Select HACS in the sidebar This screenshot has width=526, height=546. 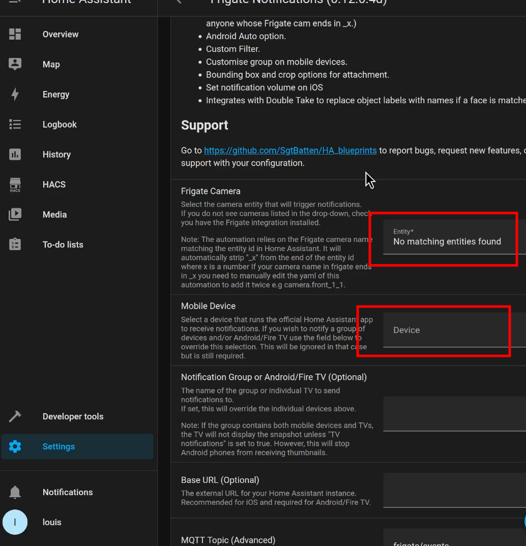click(77, 185)
